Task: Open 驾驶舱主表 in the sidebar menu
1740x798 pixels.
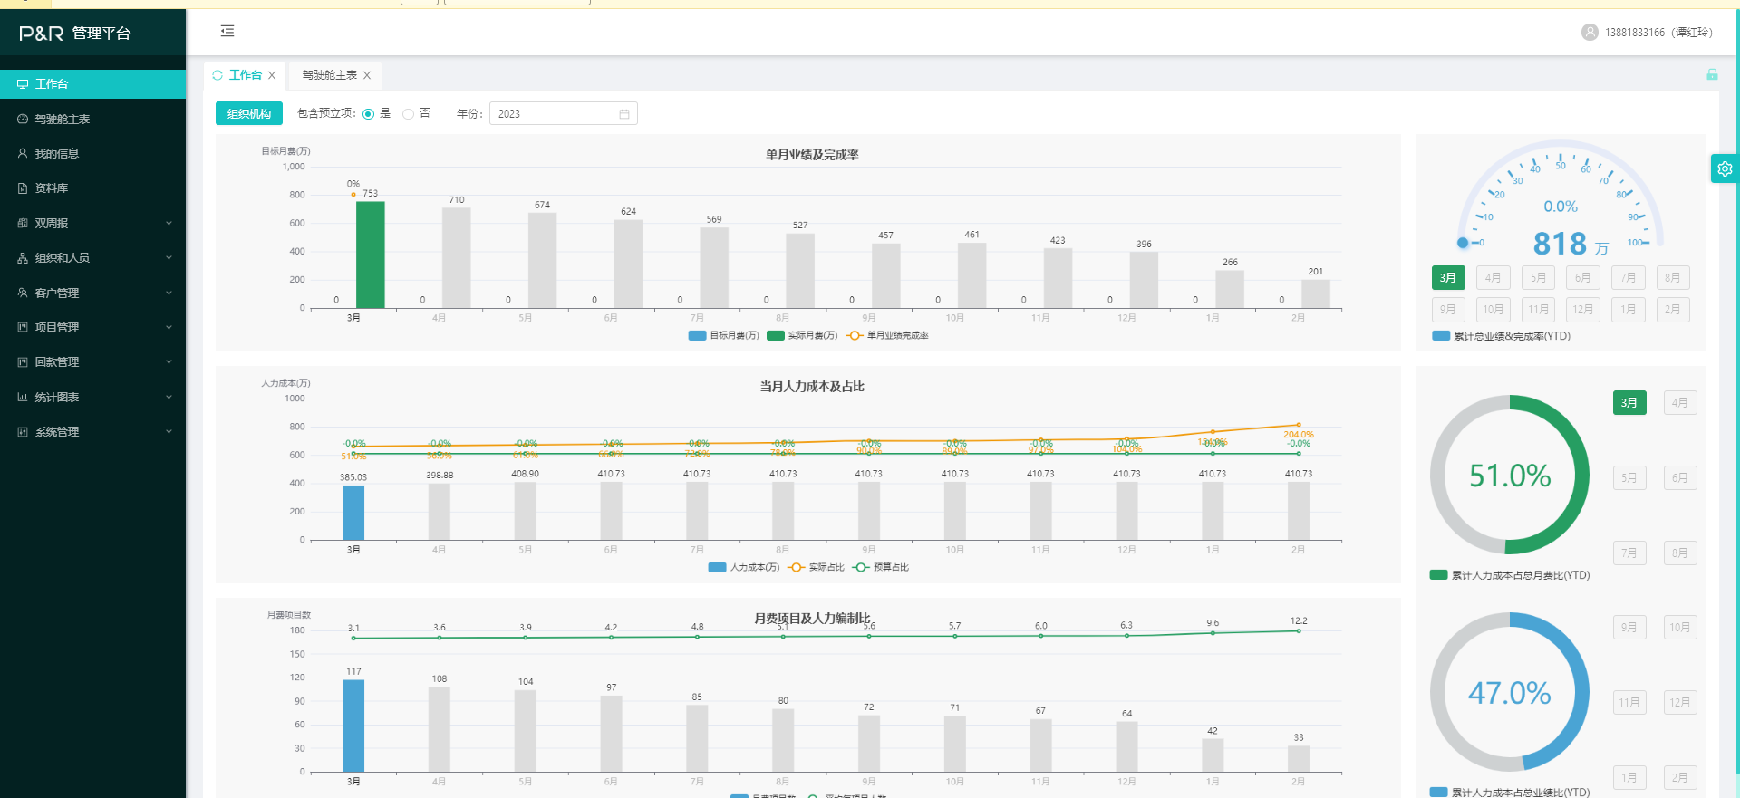Action: click(x=92, y=119)
